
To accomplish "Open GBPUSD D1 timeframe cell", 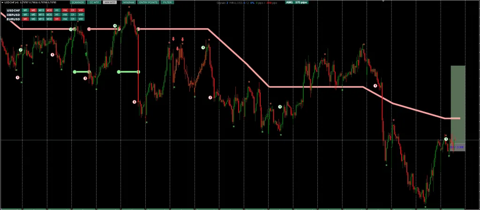I will click(73, 15).
